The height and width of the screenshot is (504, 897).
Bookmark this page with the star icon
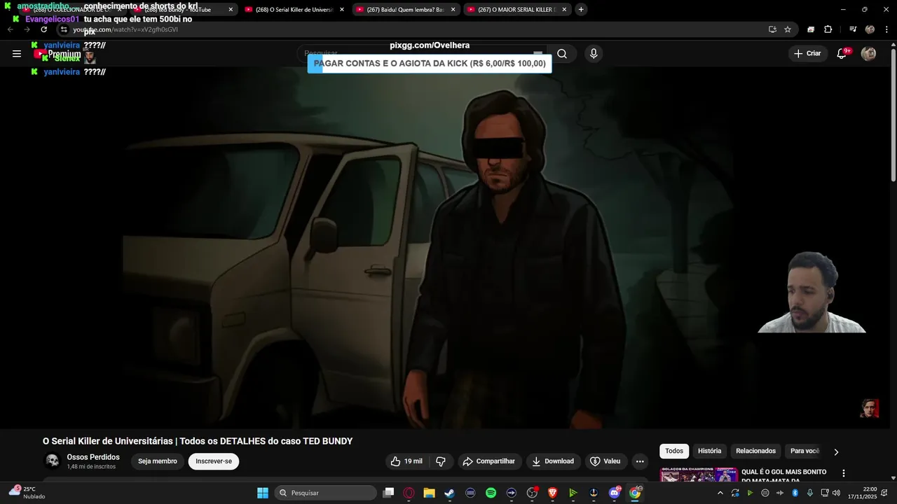(788, 29)
